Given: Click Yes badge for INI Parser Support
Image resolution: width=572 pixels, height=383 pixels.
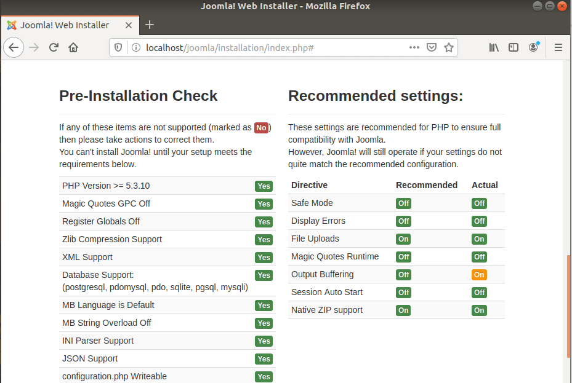Looking at the screenshot, I should [264, 341].
